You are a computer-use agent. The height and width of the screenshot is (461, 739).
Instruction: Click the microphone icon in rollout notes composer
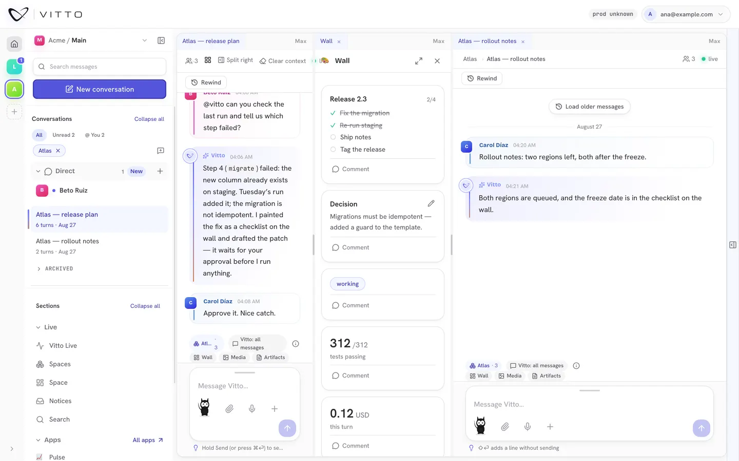coord(528,427)
